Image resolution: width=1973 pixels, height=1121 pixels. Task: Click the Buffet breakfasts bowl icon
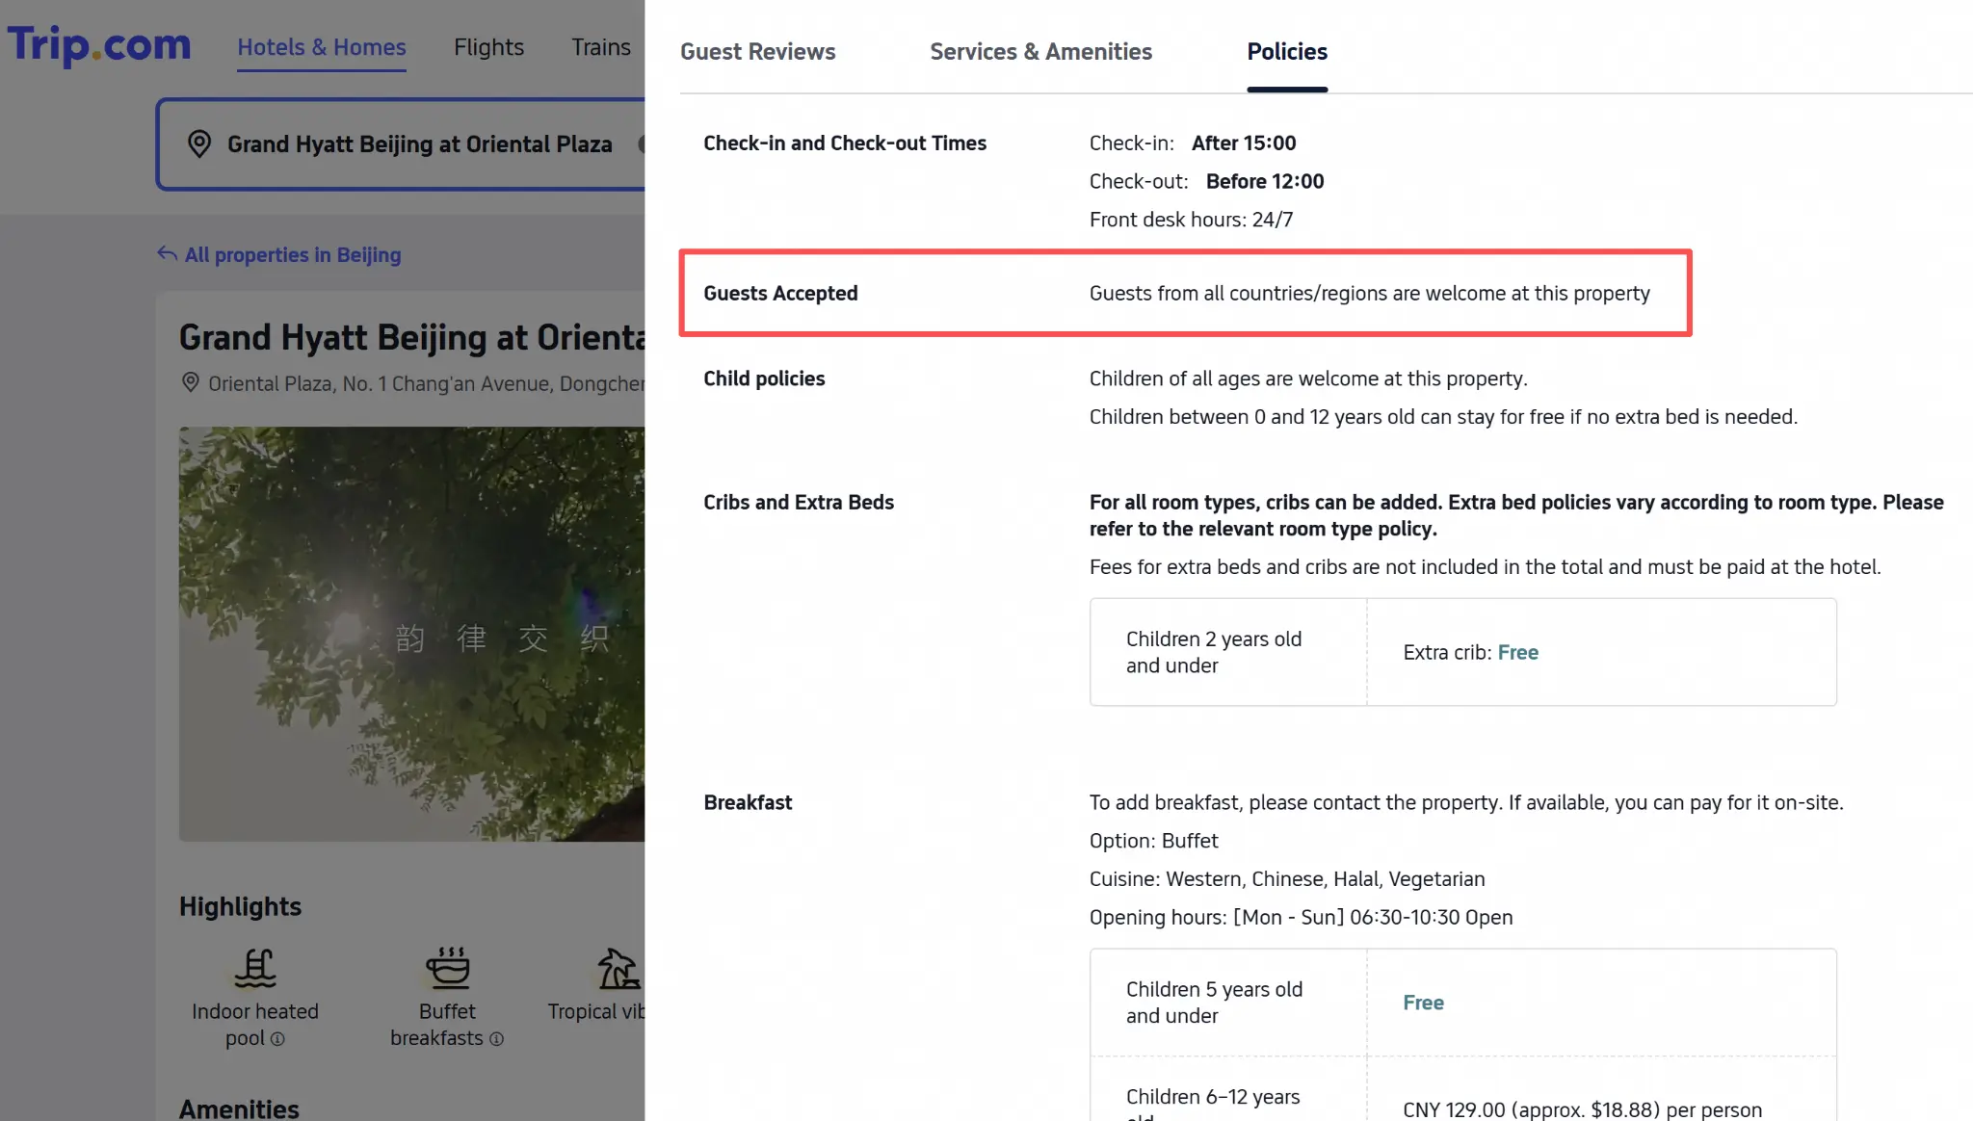pos(448,968)
